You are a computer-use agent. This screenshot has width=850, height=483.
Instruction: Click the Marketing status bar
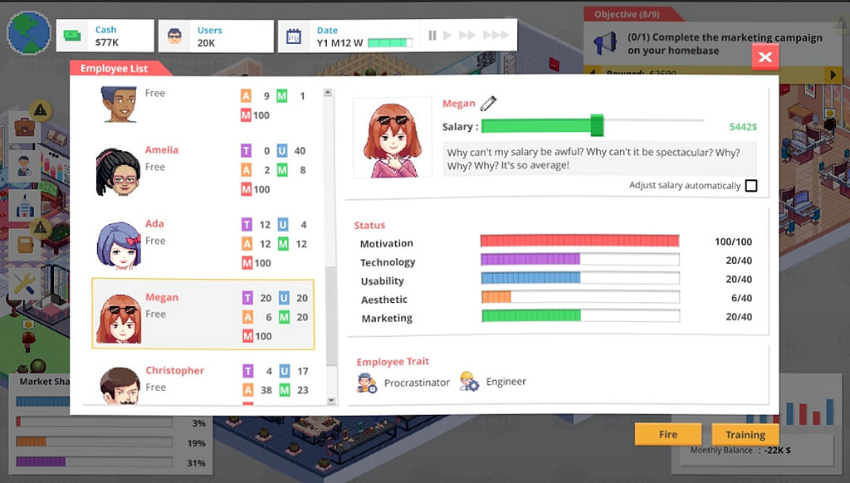pos(579,316)
